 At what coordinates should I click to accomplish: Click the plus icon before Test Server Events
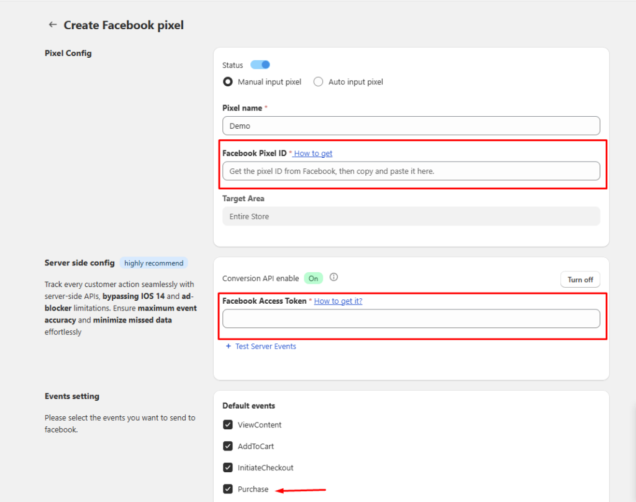click(228, 346)
